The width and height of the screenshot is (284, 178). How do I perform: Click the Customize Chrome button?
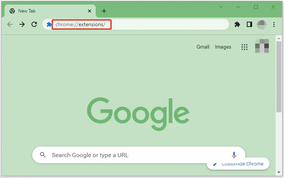[238, 164]
